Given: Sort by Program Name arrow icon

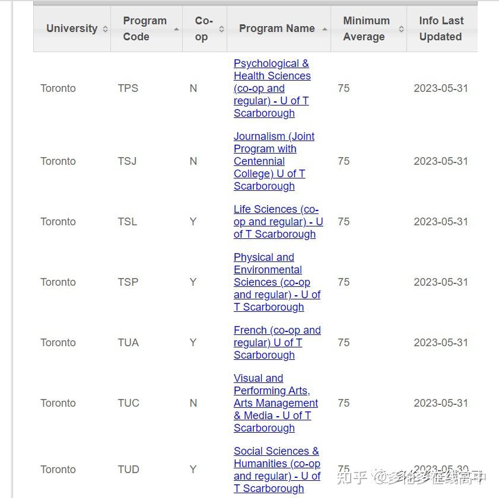Looking at the screenshot, I should [x=325, y=29].
